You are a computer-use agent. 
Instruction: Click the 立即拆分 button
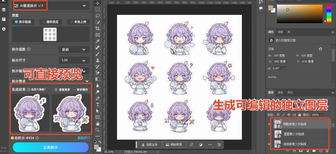(x=51, y=147)
